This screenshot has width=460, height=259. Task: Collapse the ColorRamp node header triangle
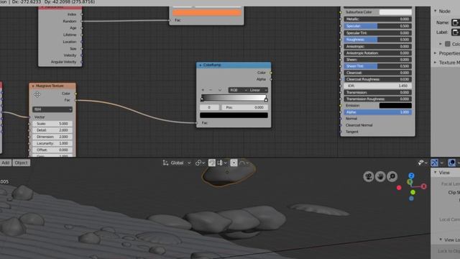click(x=201, y=65)
